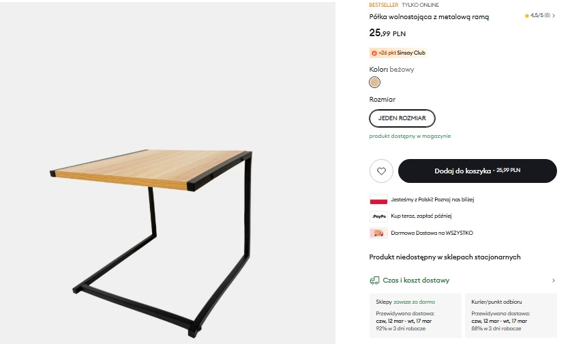Select the Kurier/punkt odbioru delivery card
The height and width of the screenshot is (344, 570).
click(x=511, y=314)
